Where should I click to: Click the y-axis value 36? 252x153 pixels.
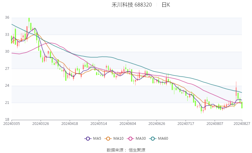[x=7, y=17]
